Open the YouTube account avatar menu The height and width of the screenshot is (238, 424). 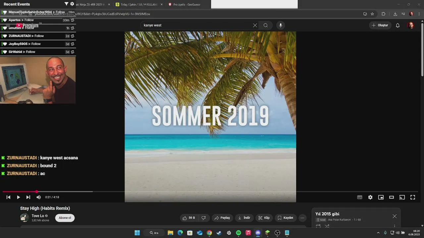(411, 25)
